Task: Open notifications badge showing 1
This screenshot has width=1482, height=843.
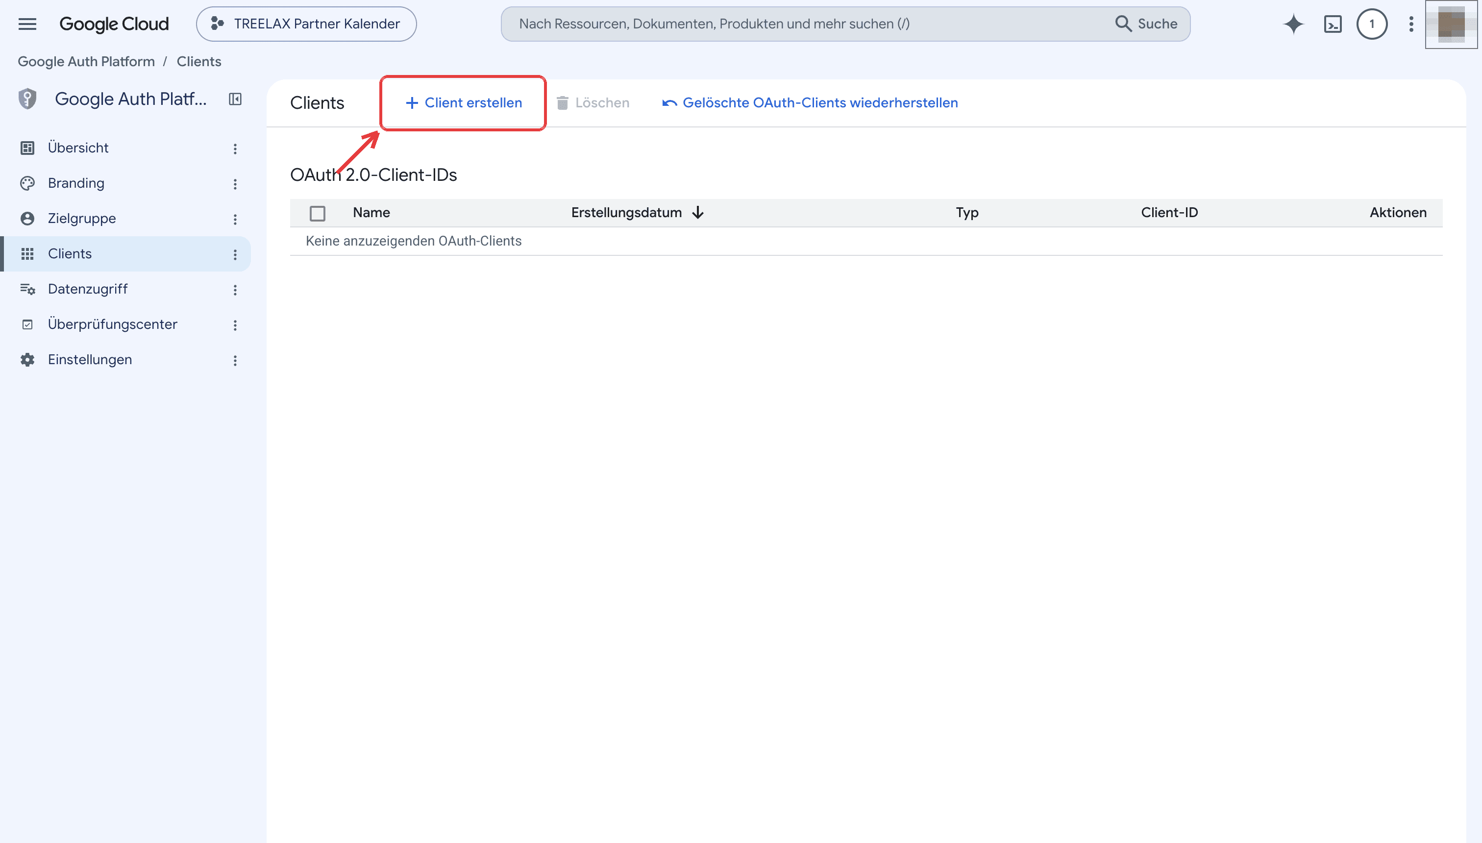Action: point(1371,24)
